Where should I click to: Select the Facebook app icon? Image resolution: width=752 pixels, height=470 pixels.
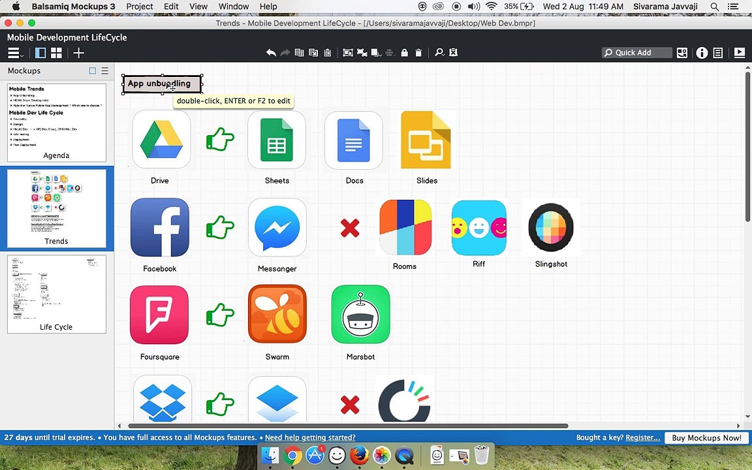(x=160, y=227)
